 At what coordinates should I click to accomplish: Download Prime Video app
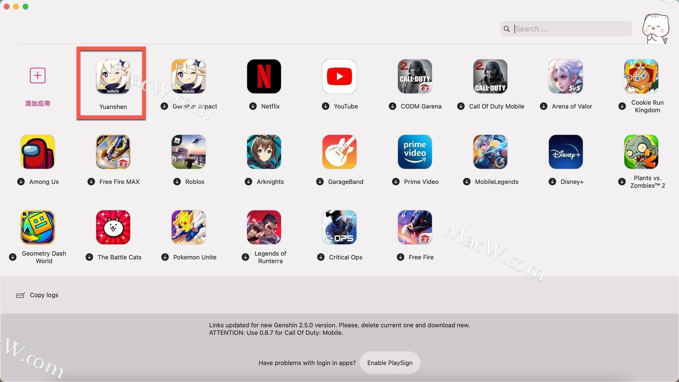395,182
